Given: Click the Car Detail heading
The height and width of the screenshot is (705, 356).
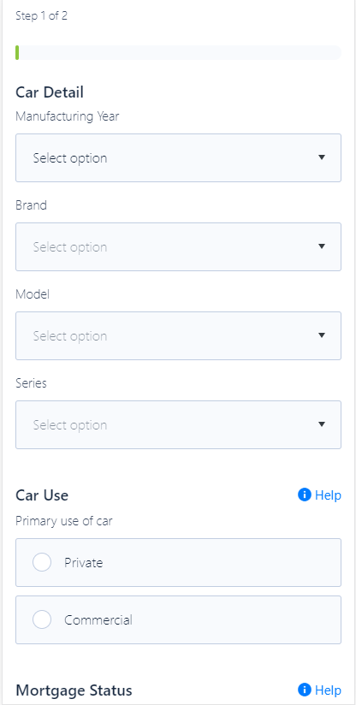Looking at the screenshot, I should pyautogui.click(x=50, y=92).
